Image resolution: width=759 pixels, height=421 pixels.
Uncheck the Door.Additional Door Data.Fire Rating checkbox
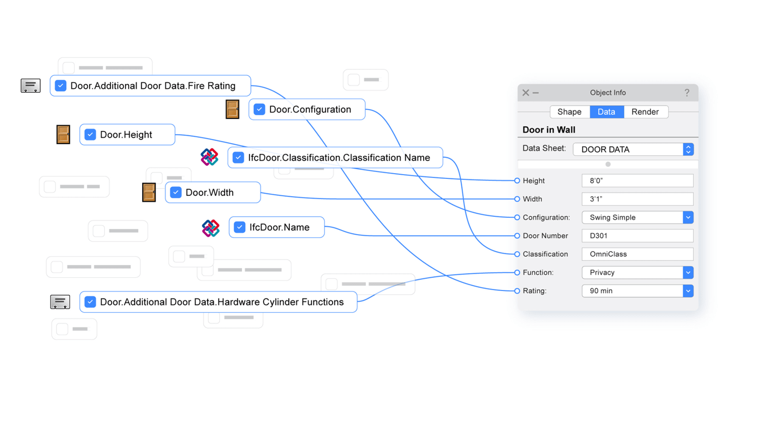click(61, 86)
